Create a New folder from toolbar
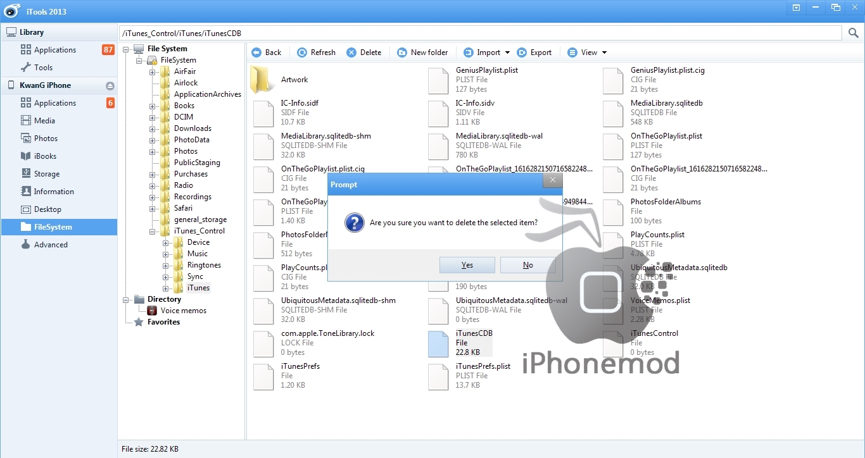Screen dimensions: 865x458 (422, 53)
